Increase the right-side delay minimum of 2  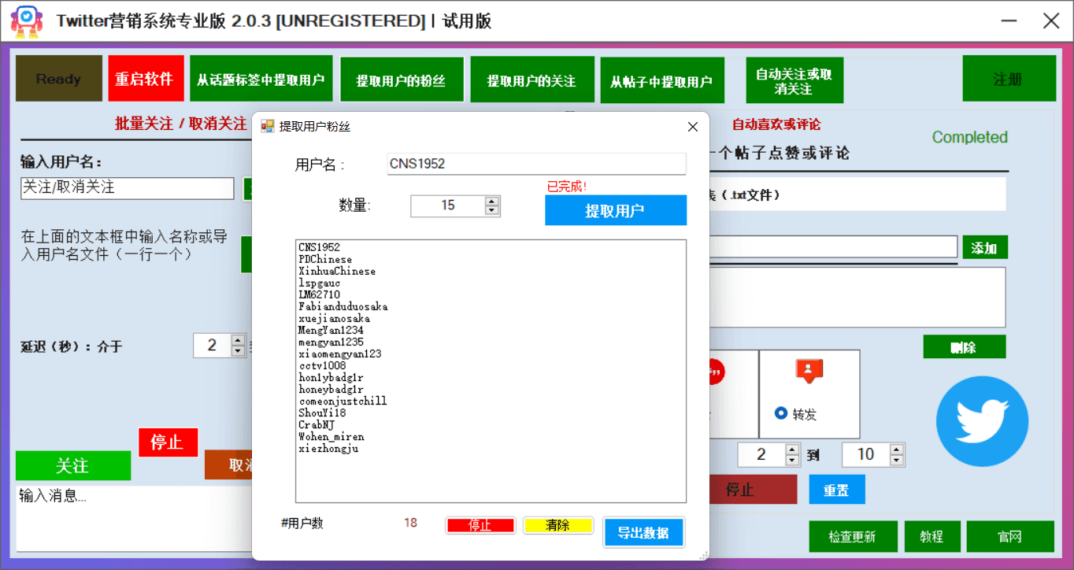(x=792, y=450)
